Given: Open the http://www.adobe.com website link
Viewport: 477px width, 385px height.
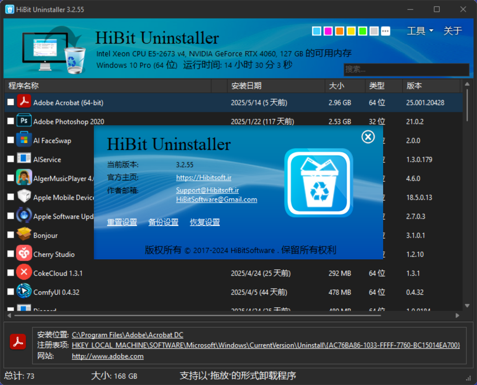Looking at the screenshot, I should point(108,356).
